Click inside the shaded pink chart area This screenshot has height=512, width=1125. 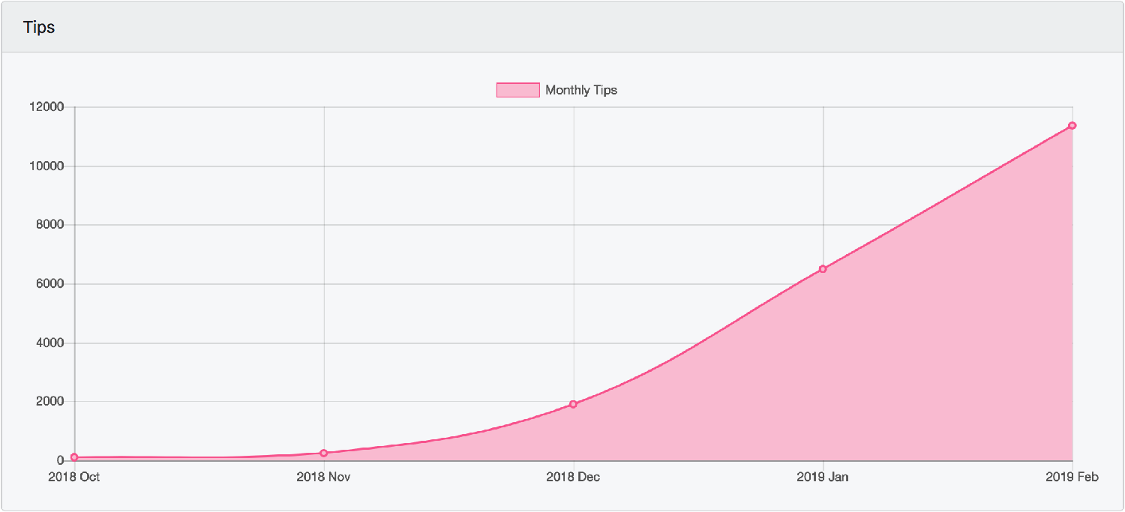click(862, 375)
